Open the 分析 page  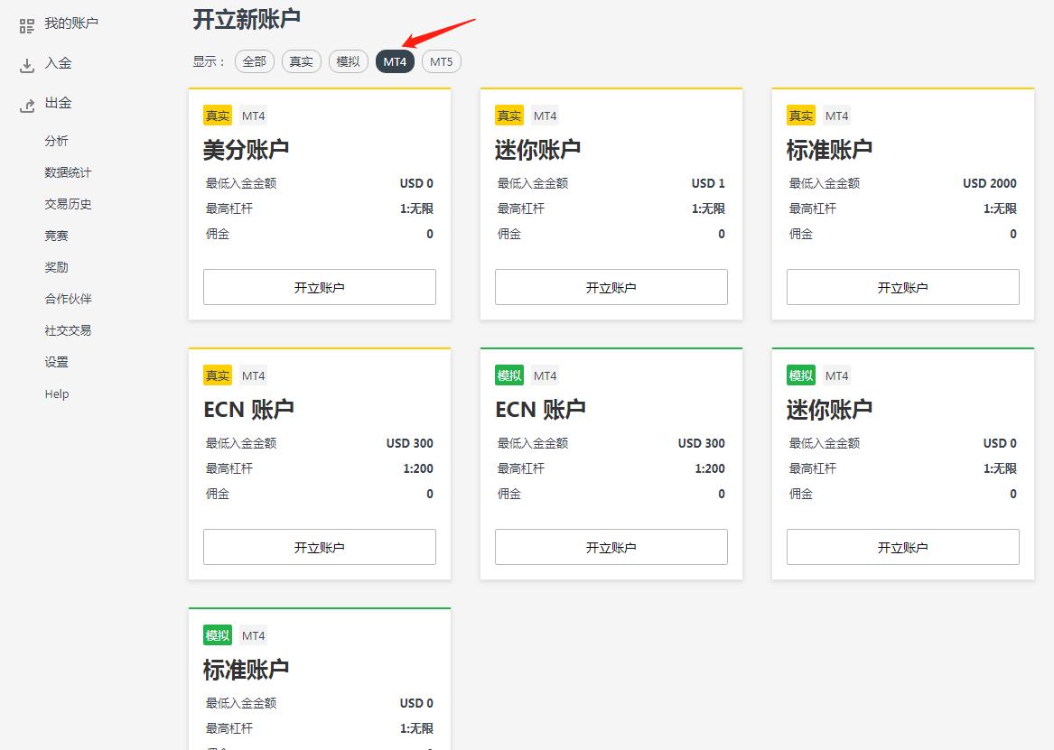click(x=56, y=141)
